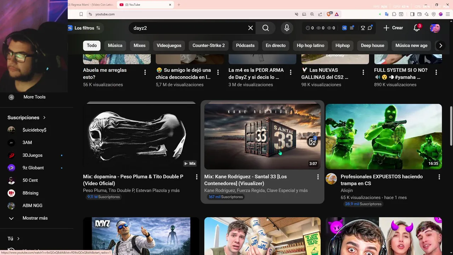Open vidIQ chat bubble icon
The width and height of the screenshot is (453, 255).
(370, 28)
